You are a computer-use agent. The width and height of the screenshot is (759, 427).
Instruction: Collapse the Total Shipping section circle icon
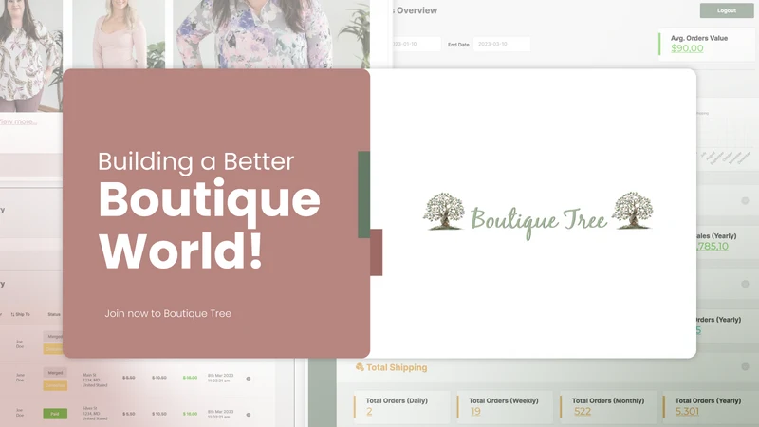click(x=745, y=366)
